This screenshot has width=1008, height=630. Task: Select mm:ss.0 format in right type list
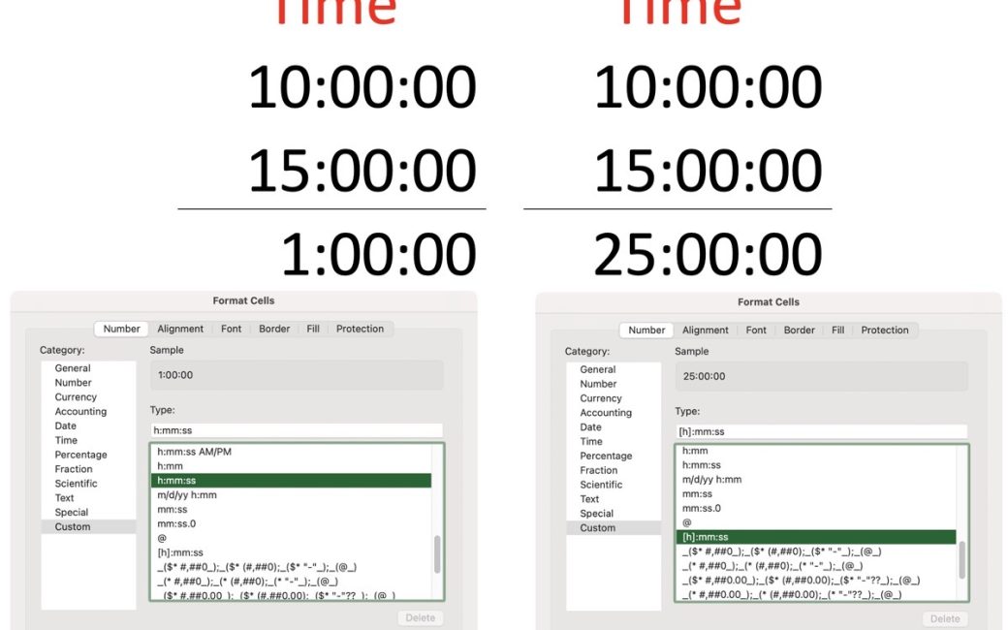701,508
